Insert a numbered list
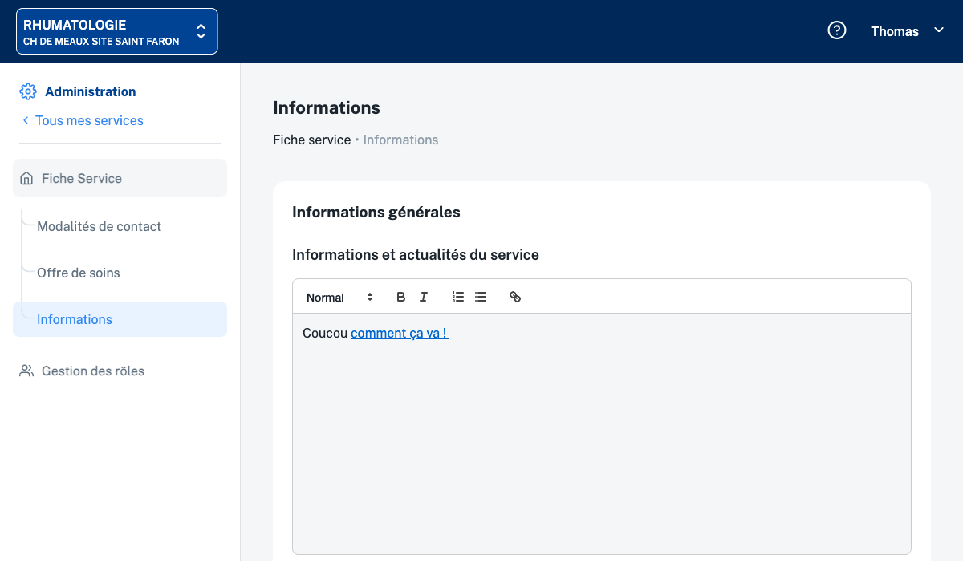Screen dimensions: 963x567 458,297
